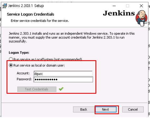Click the Jenkins wordmark text in header

point(119,13)
